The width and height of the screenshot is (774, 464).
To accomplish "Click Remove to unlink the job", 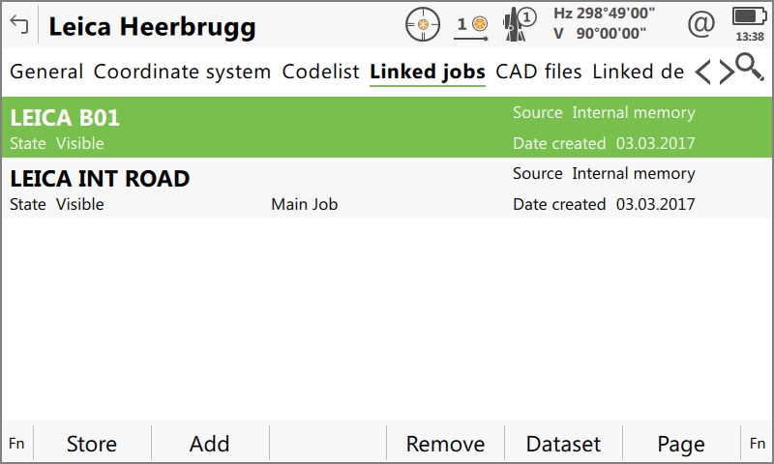I will point(445,444).
